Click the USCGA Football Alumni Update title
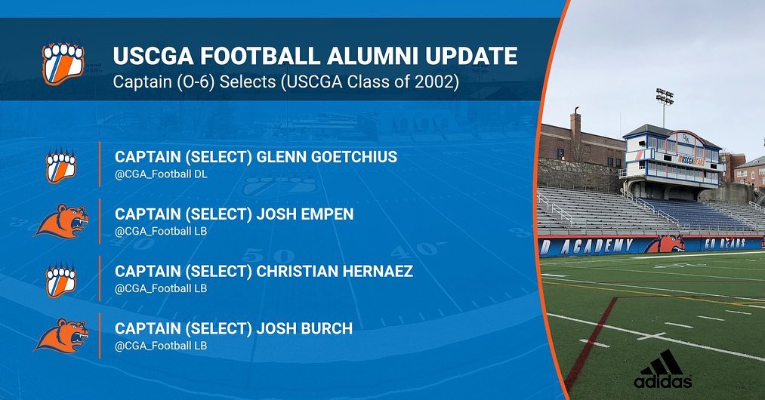Screen dimensions: 765x400 pos(315,56)
